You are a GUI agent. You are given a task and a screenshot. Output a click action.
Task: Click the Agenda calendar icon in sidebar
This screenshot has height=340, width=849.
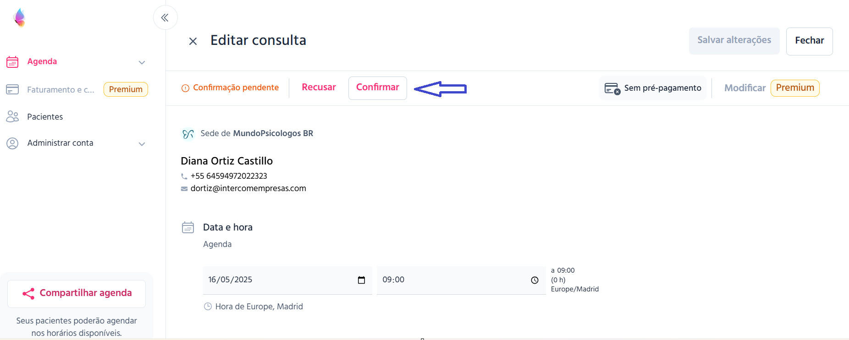point(12,62)
